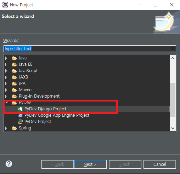Go to the next wizard page with Next
This screenshot has height=174, width=180.
90,164
